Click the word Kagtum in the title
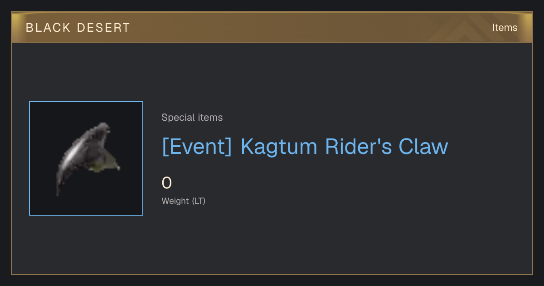This screenshot has width=544, height=286. point(280,147)
